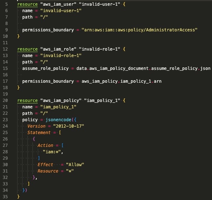The height and width of the screenshot is (200, 212).
Task: Click the closing brace on line 35
Action: pyautogui.click(x=19, y=197)
